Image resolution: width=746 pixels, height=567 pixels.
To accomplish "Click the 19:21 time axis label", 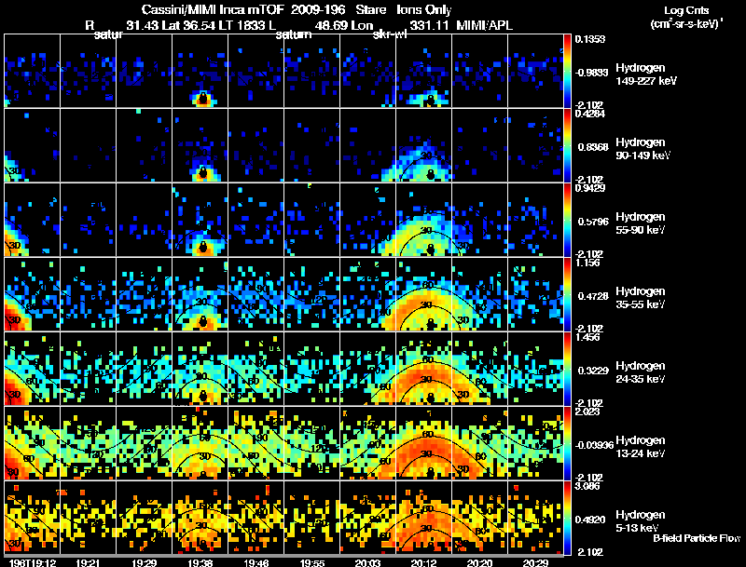I will coord(88,563).
